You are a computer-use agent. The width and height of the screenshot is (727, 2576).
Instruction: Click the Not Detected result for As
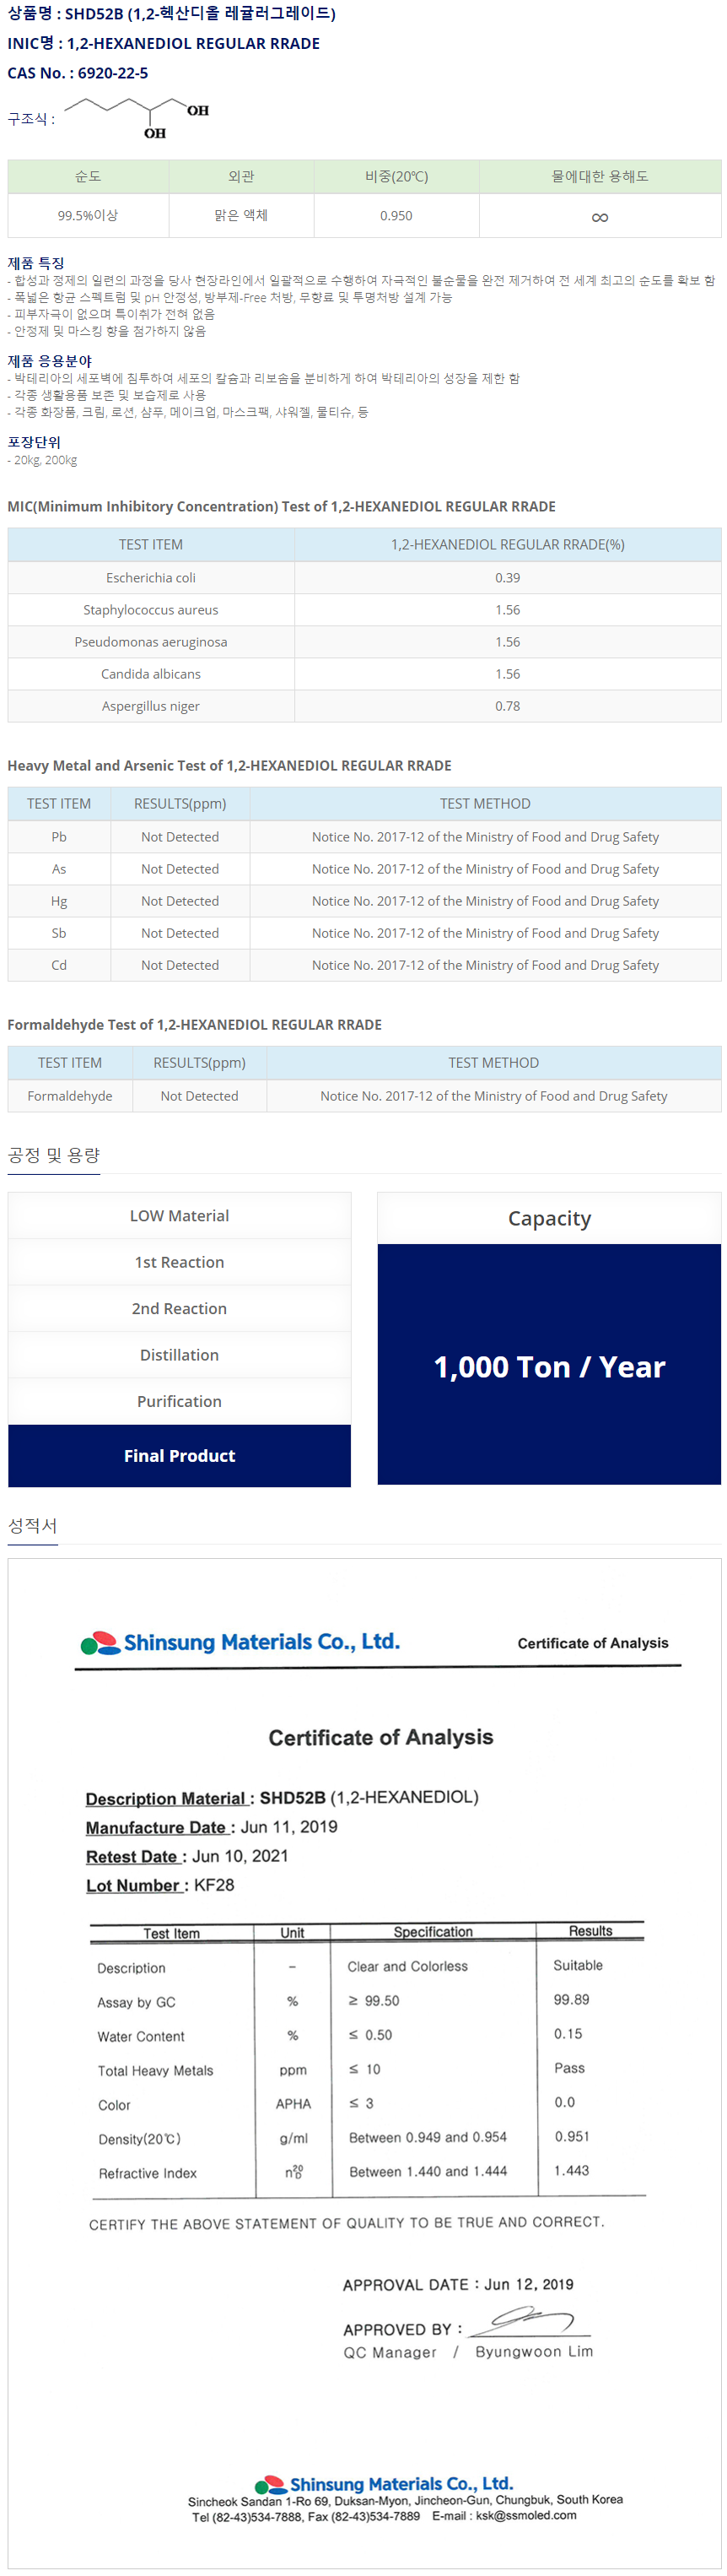click(x=180, y=868)
